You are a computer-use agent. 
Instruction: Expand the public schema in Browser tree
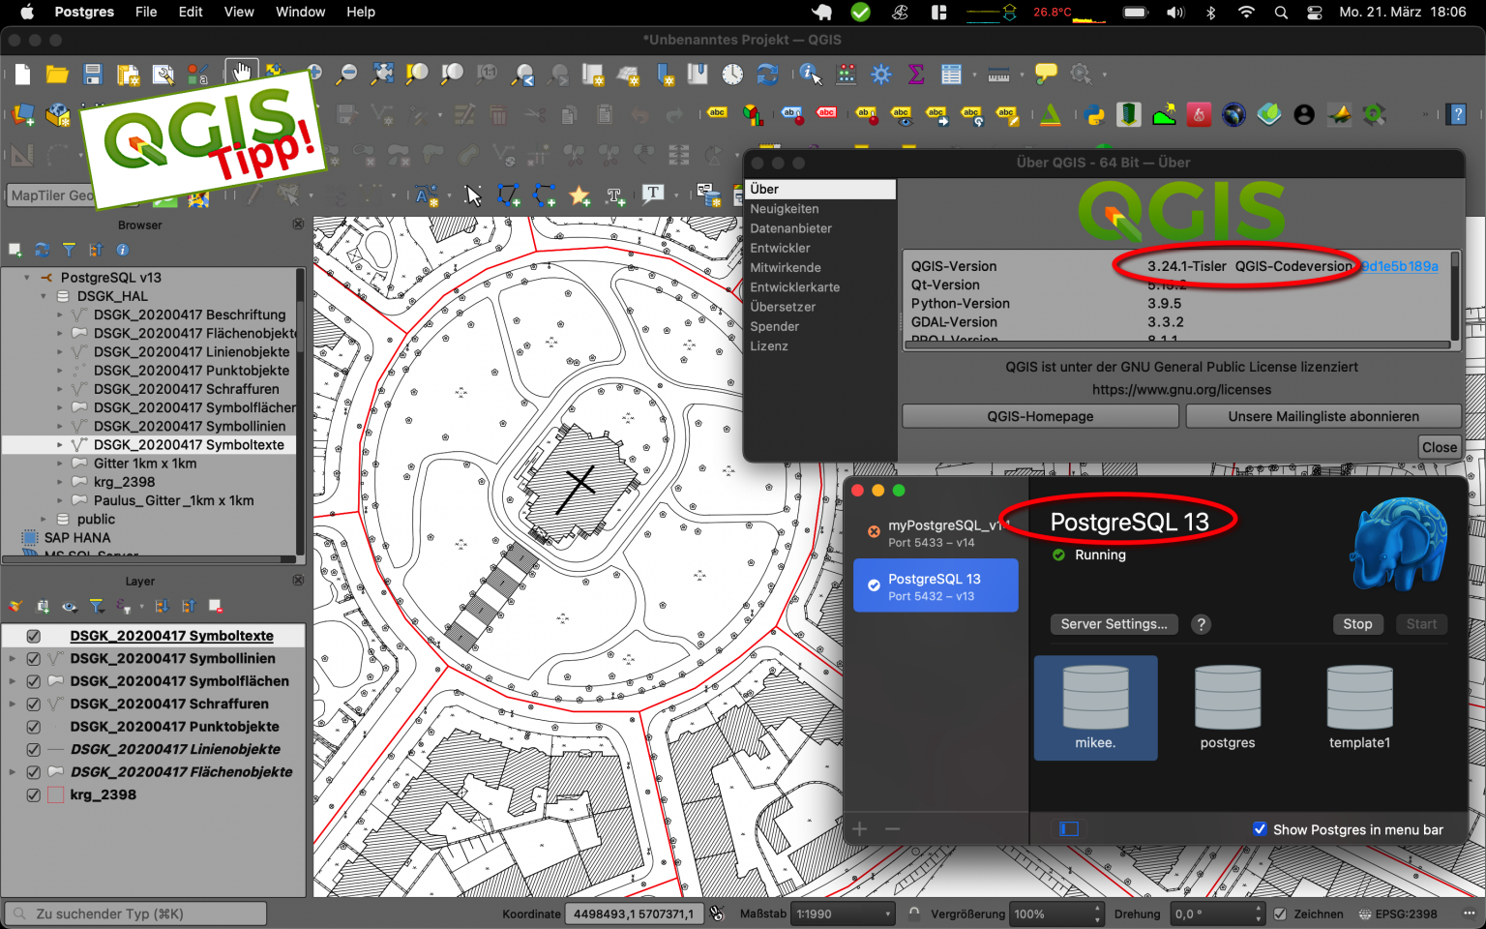(x=44, y=520)
